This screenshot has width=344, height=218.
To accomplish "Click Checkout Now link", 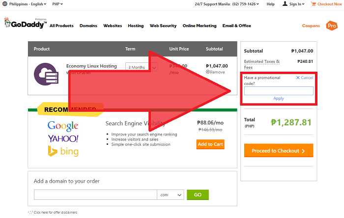I will (330, 4).
